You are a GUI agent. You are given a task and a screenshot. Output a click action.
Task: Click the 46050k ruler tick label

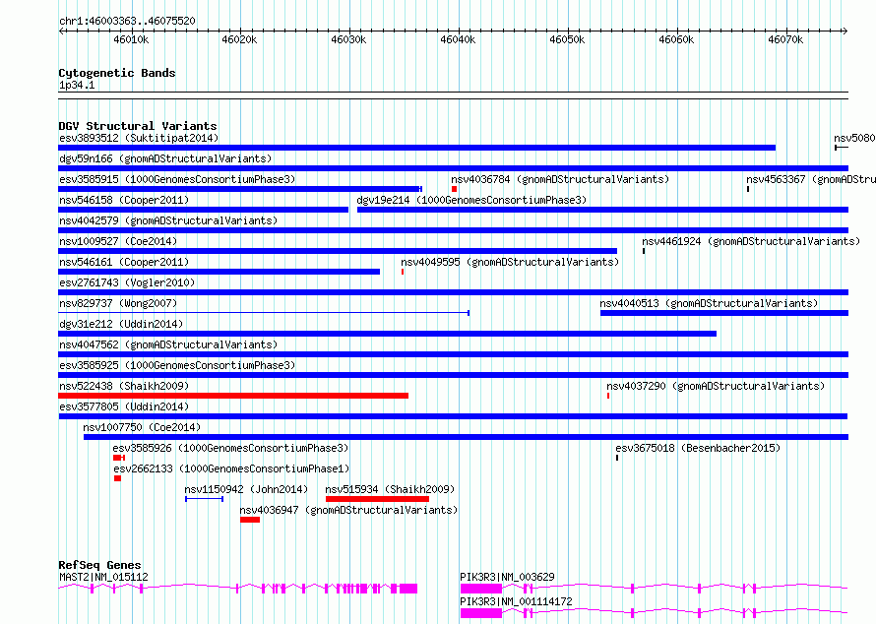(567, 39)
